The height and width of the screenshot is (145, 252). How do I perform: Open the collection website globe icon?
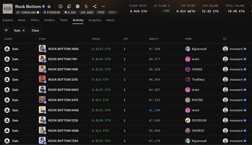(78, 6)
